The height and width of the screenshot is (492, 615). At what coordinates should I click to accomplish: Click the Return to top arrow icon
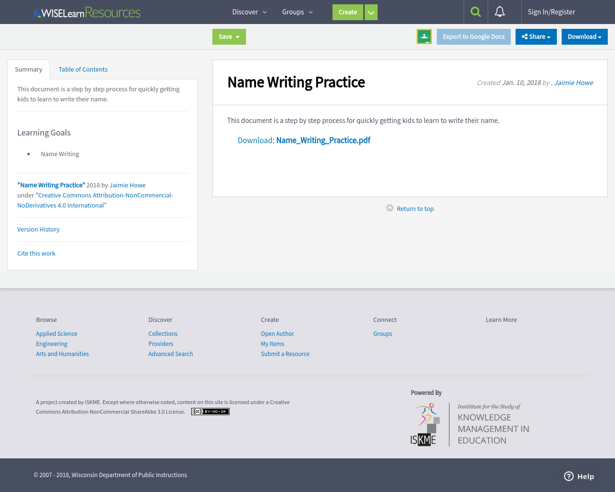390,208
